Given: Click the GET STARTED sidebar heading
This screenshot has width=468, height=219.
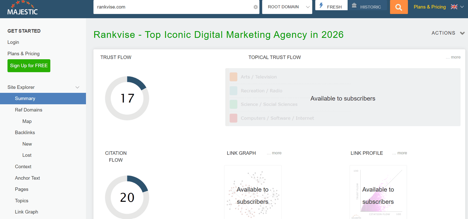Looking at the screenshot, I should [x=24, y=31].
